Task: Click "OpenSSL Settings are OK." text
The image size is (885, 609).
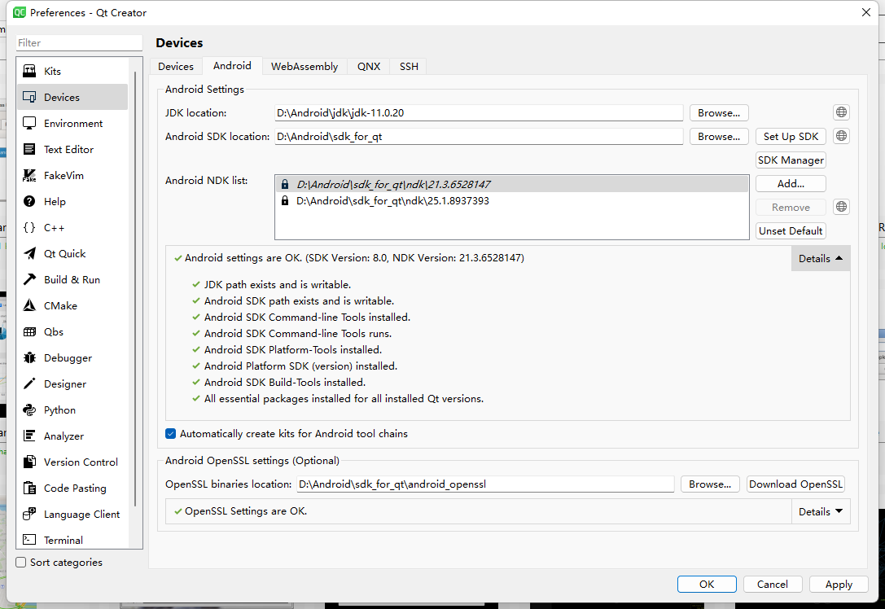Action: 246,511
